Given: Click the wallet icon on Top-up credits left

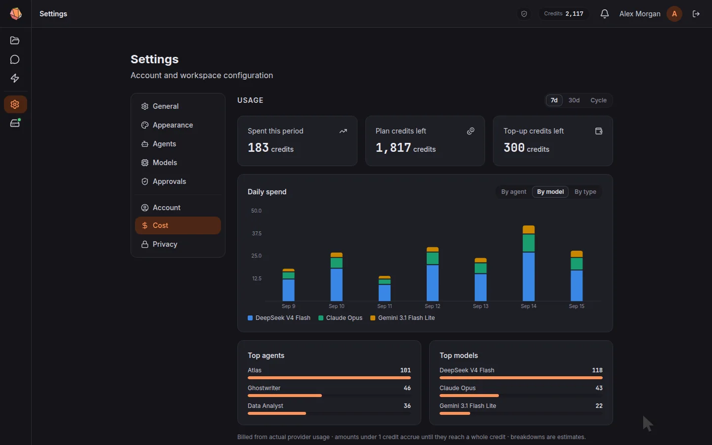Looking at the screenshot, I should click(599, 131).
